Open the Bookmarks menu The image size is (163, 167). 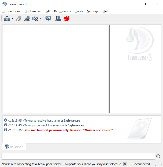32,11
